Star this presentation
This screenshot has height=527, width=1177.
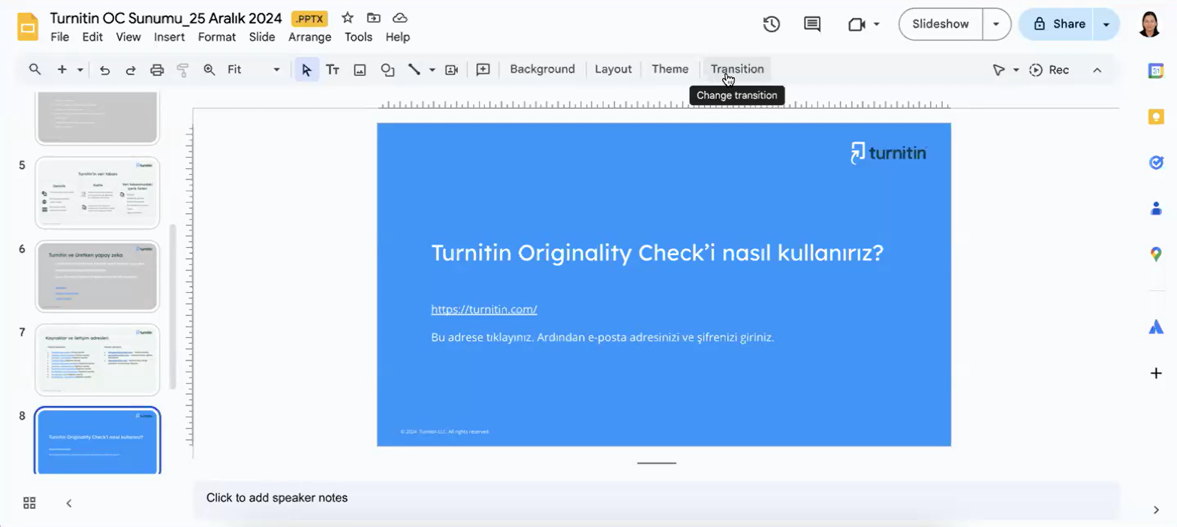(x=348, y=18)
